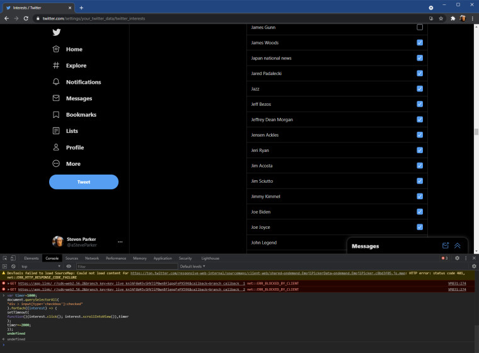Open Profile in sidebar

[68, 148]
